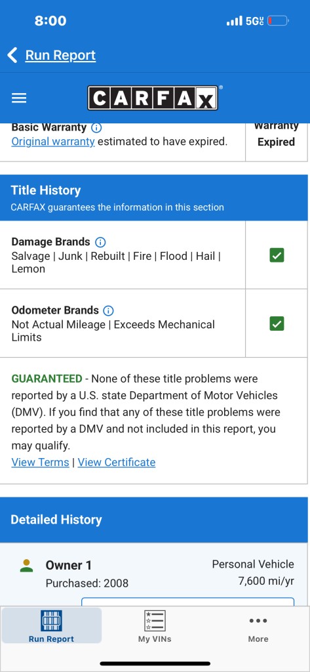Show Damage Brands info icon

click(x=100, y=242)
